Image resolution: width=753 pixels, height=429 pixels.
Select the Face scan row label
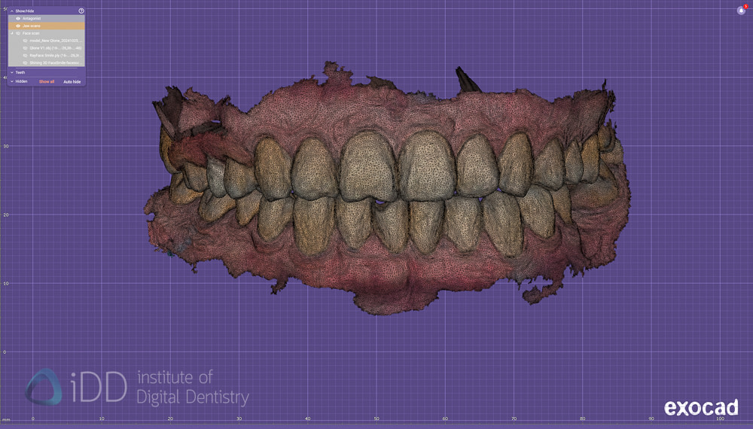[31, 33]
